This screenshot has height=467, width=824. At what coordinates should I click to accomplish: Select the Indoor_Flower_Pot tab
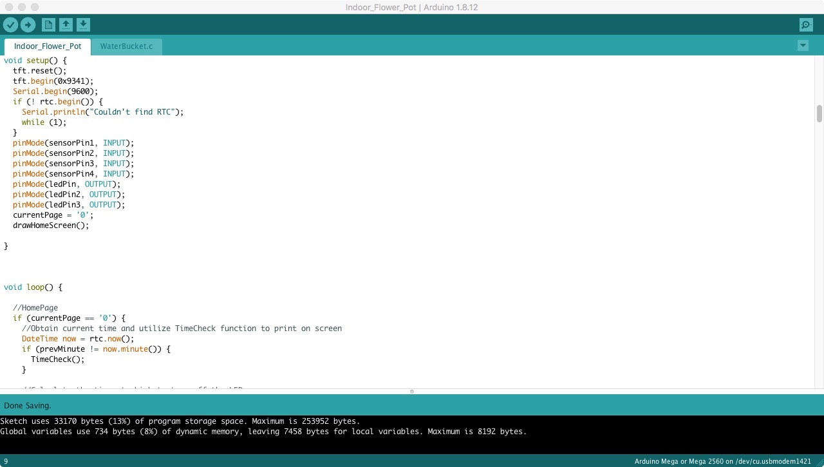click(x=47, y=46)
